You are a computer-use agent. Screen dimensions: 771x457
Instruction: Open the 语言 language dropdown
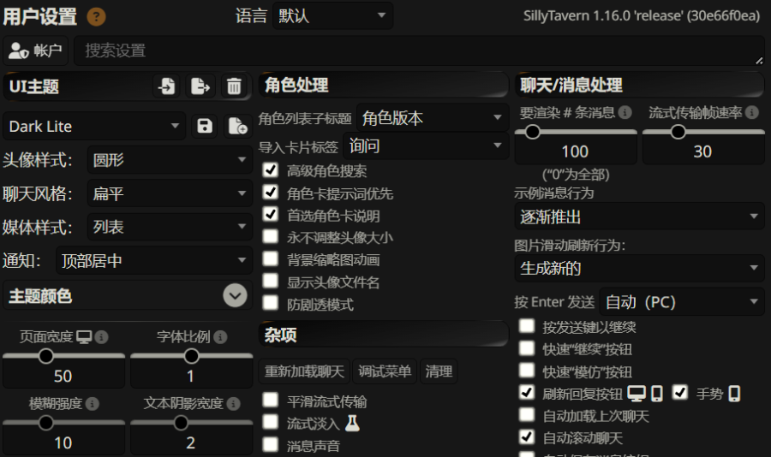pyautogui.click(x=332, y=15)
